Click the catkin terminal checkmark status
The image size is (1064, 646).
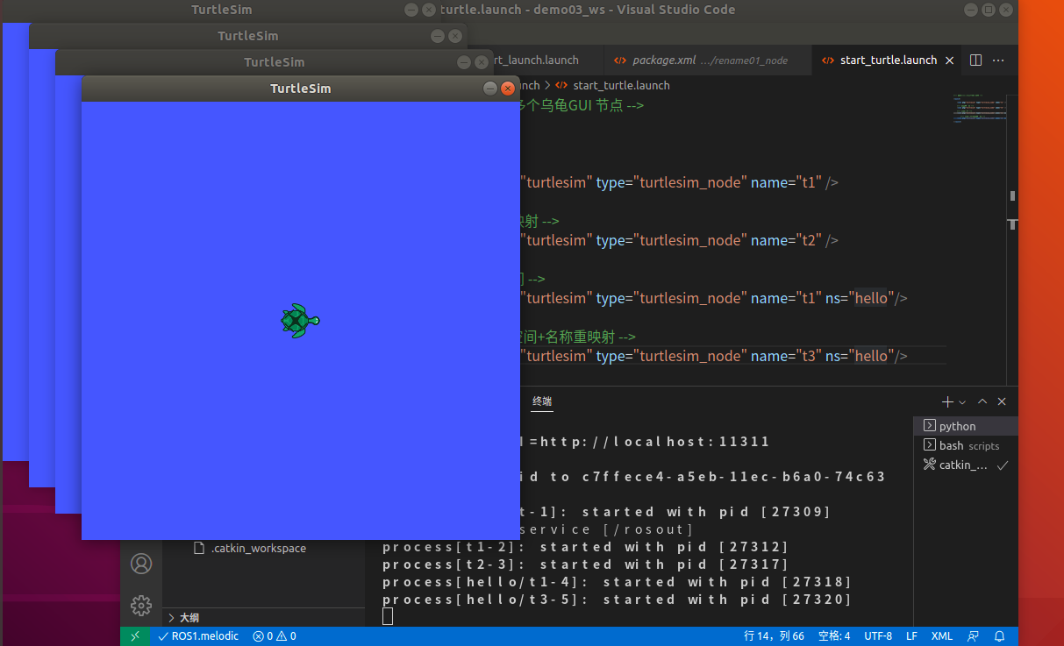tap(1003, 465)
